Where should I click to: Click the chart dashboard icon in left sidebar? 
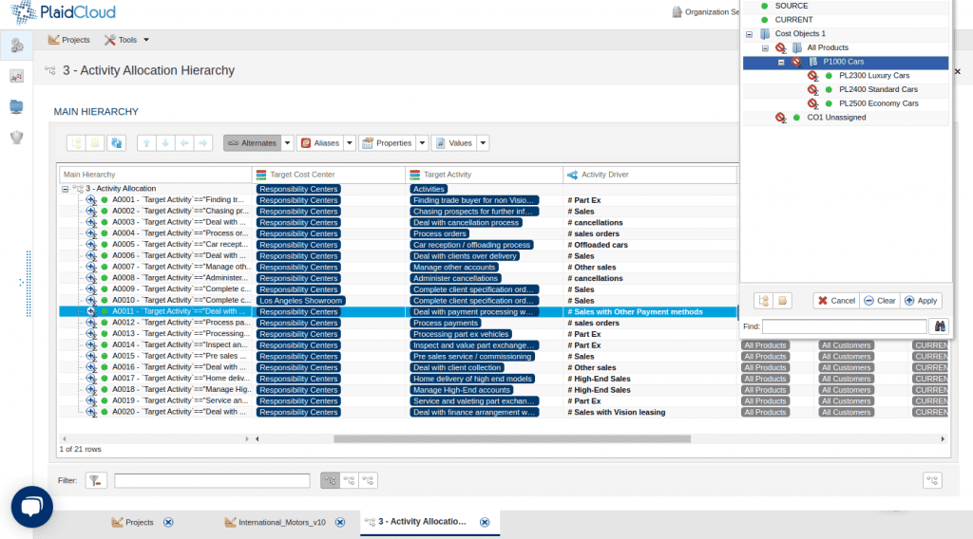click(x=17, y=76)
